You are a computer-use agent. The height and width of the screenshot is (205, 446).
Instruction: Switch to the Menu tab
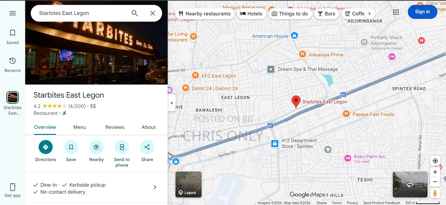click(x=79, y=127)
